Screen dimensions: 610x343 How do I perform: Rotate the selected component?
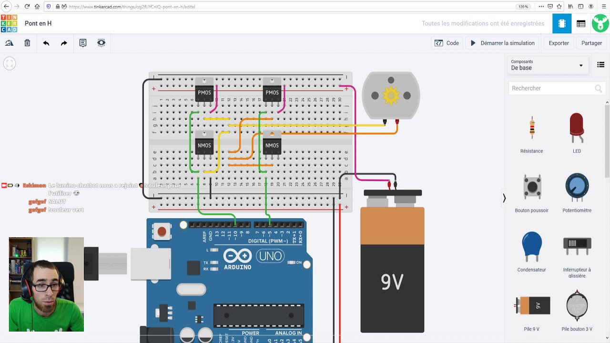9,43
